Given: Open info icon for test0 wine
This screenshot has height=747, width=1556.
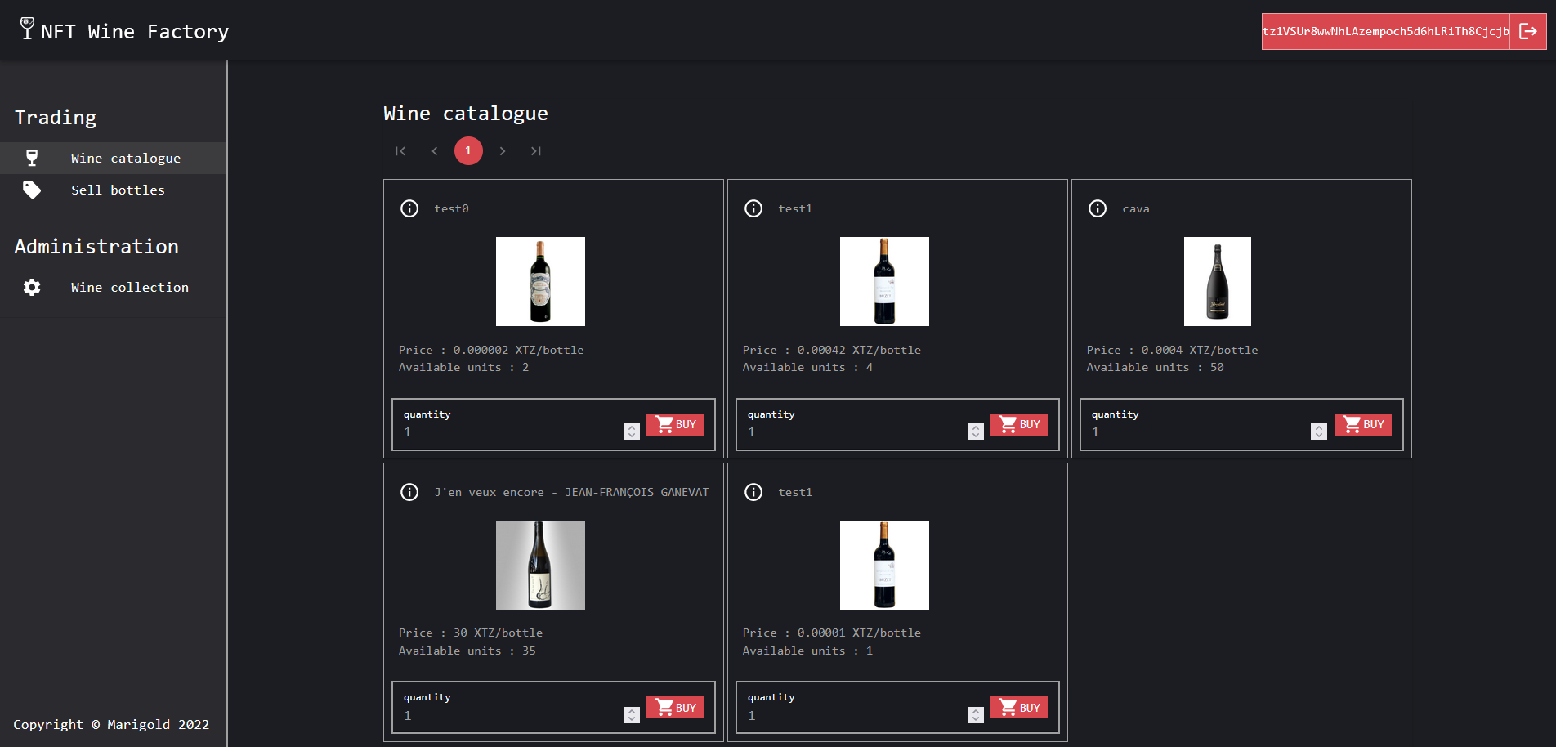Looking at the screenshot, I should (409, 208).
